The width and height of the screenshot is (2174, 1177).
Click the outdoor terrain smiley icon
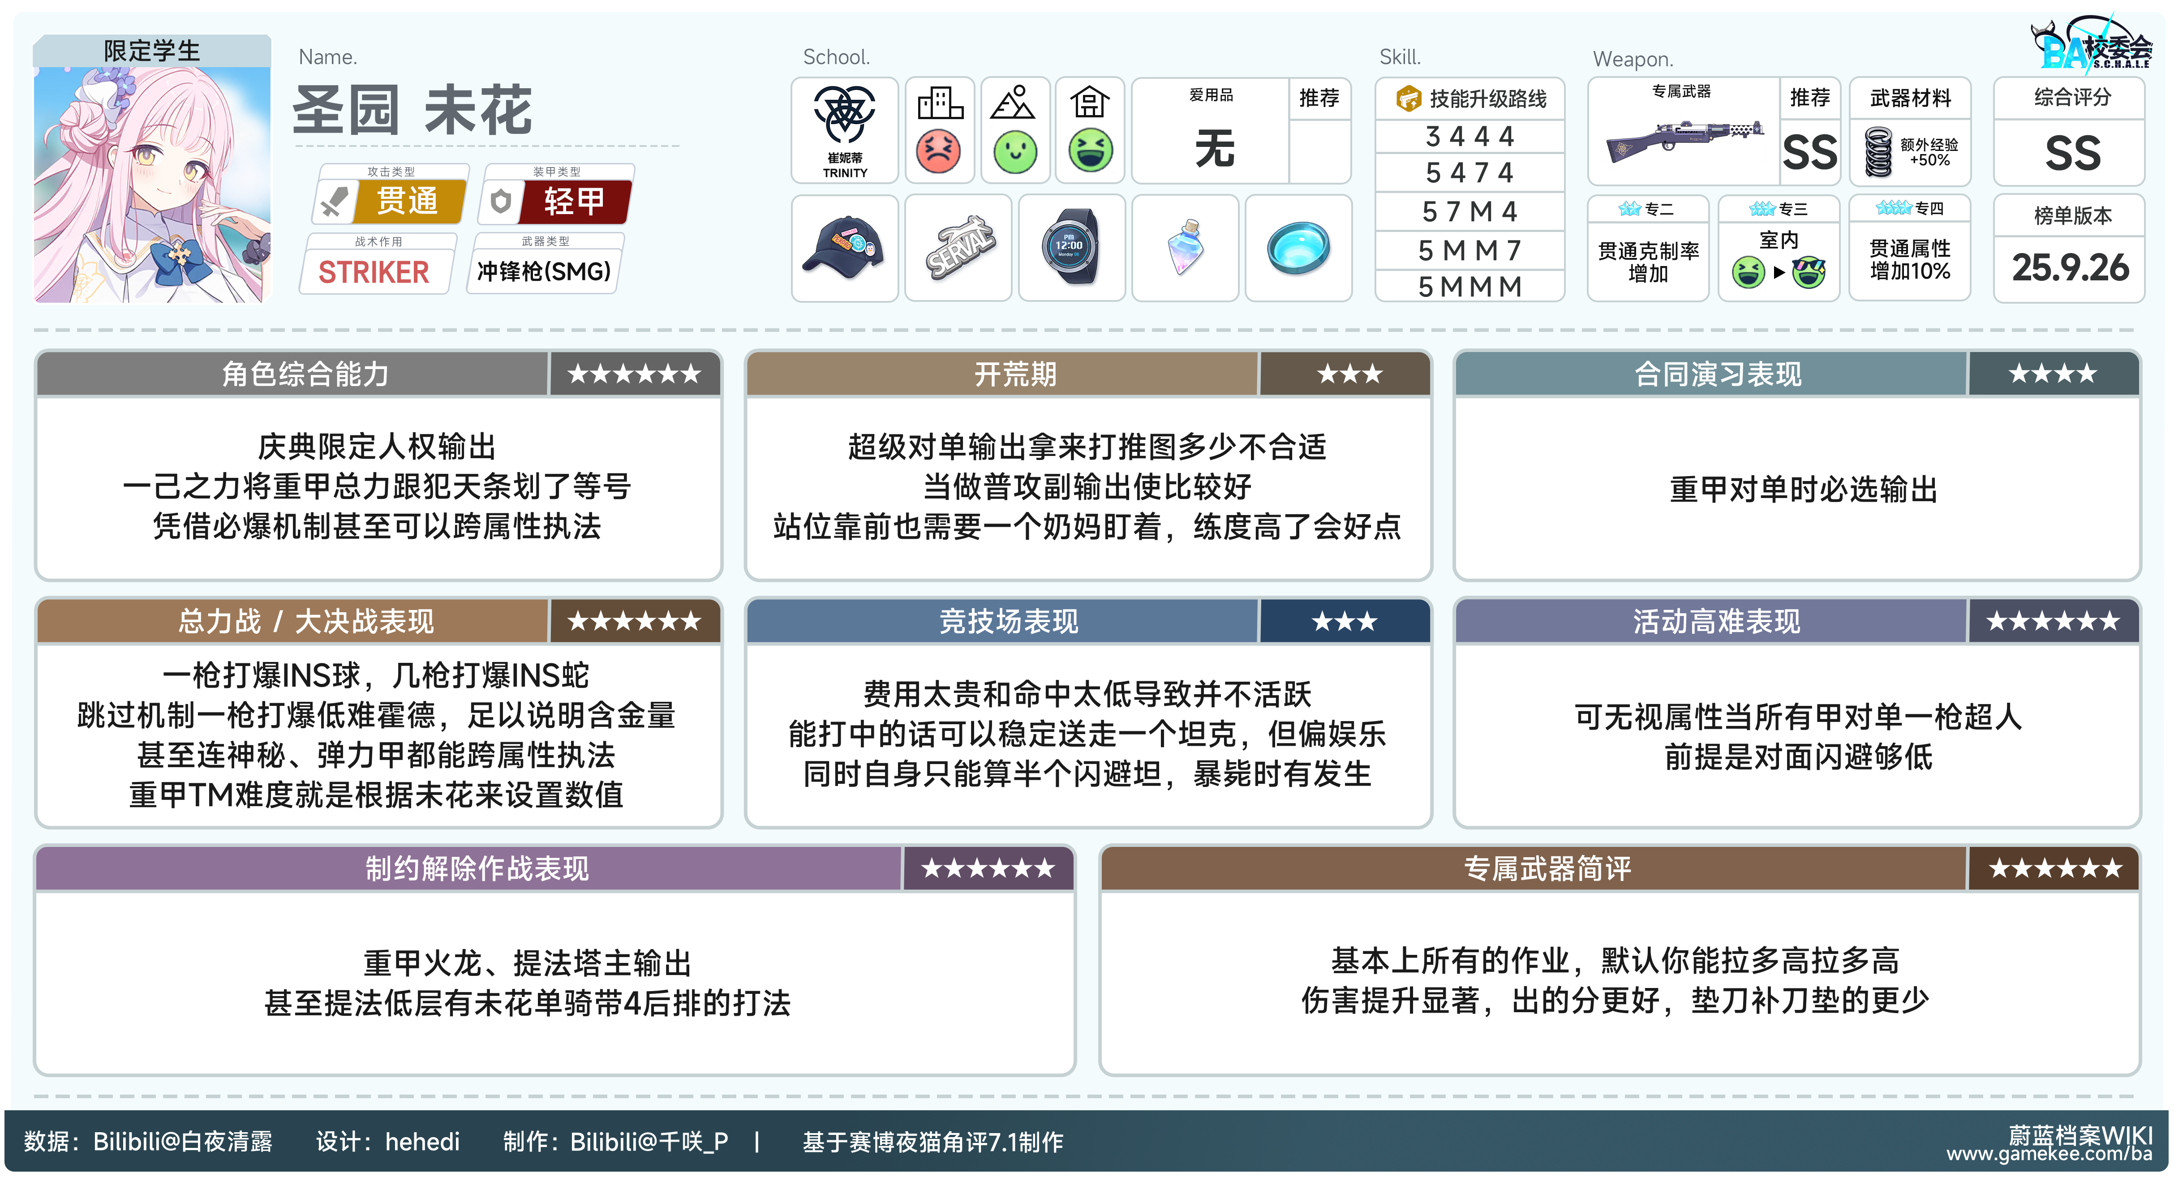[1014, 153]
